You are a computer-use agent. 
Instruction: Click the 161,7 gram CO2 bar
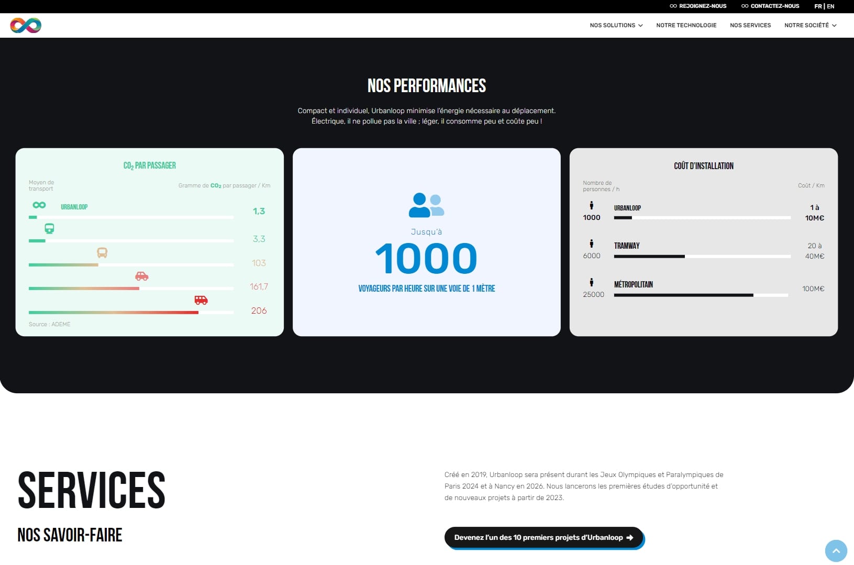pyautogui.click(x=131, y=289)
